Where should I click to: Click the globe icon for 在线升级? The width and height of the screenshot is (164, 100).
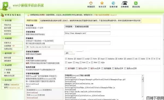click(x=113, y=3)
